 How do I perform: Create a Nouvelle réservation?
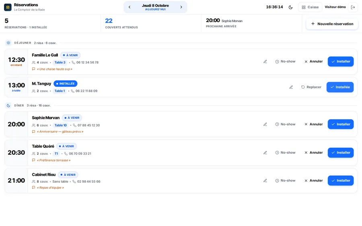click(332, 24)
